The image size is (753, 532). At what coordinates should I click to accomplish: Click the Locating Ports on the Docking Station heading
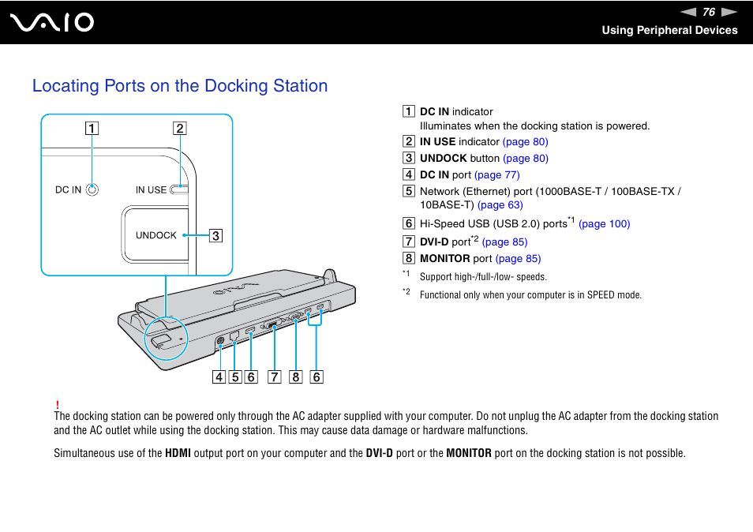tap(180, 86)
